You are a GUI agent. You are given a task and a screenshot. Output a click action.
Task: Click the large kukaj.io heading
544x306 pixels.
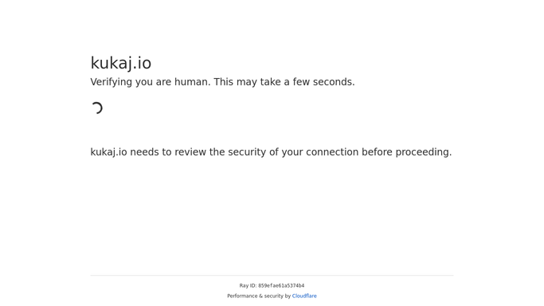[x=121, y=63]
